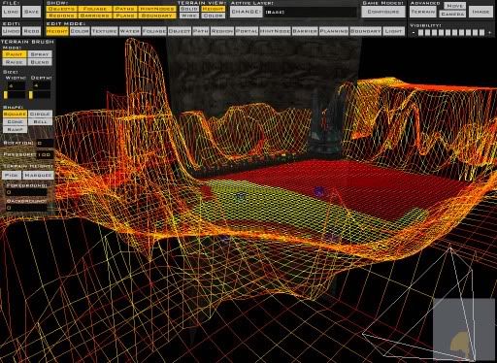Select the Water edit mode

(x=129, y=31)
